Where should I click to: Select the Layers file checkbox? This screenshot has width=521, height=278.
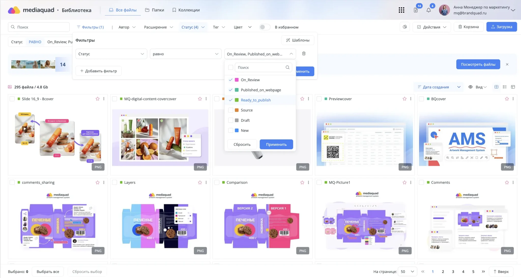click(115, 182)
